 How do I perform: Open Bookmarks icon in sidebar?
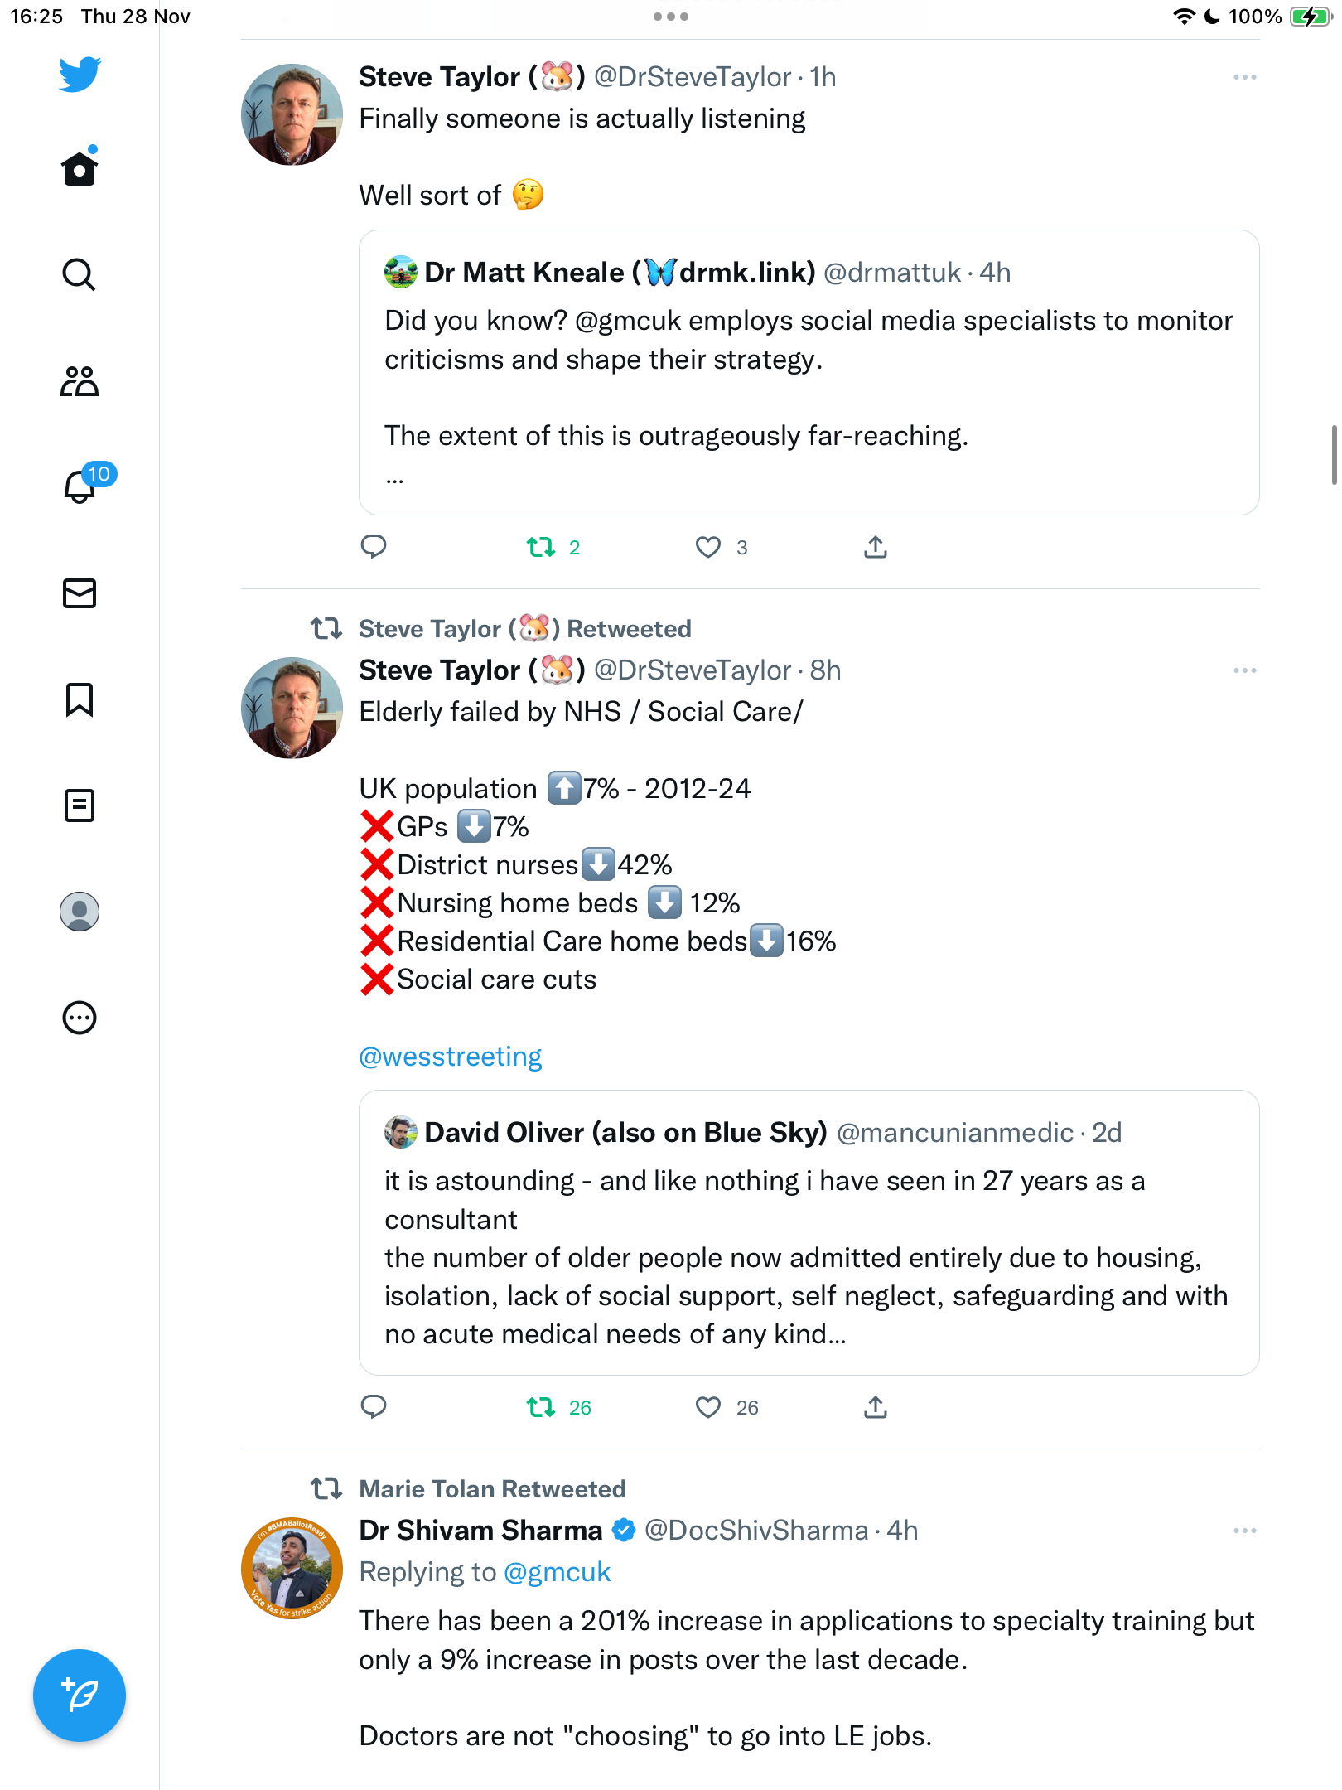[80, 699]
